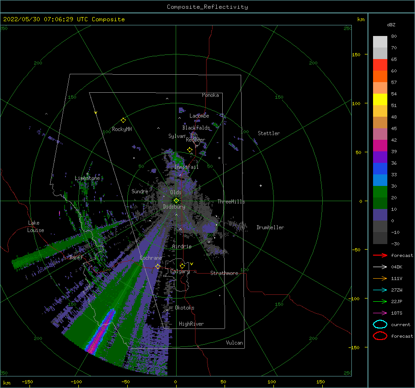Click the yellow diamond marker below RedDeer
The width and height of the screenshot is (415, 388).
click(190, 150)
